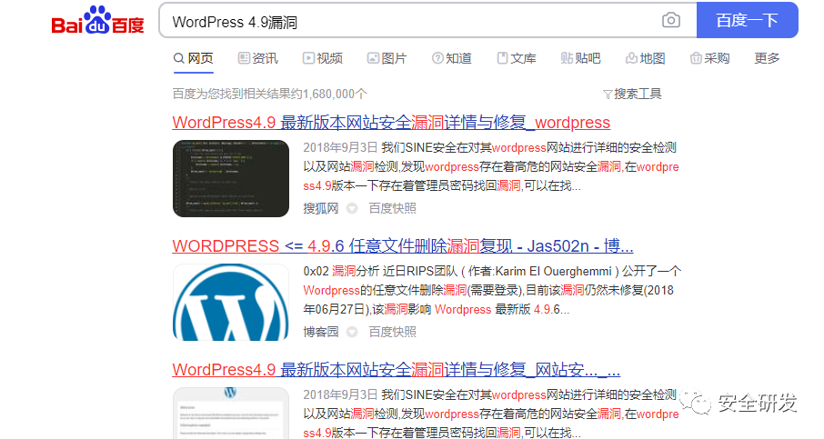Open third result WordPress4.9 最新版本网站安全漏洞详情与修复_网站安

coord(397,370)
